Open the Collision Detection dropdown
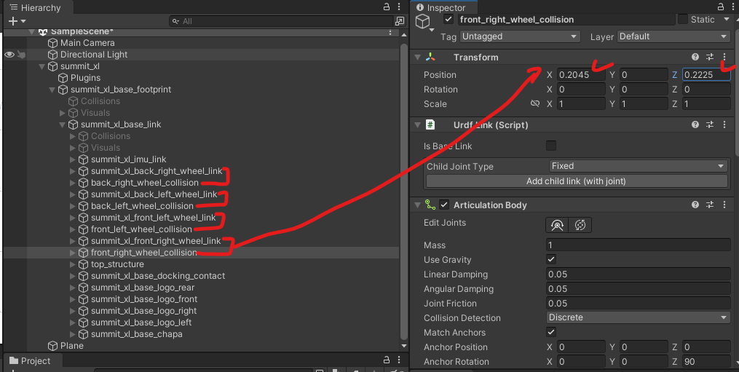Image resolution: width=739 pixels, height=372 pixels. (638, 317)
